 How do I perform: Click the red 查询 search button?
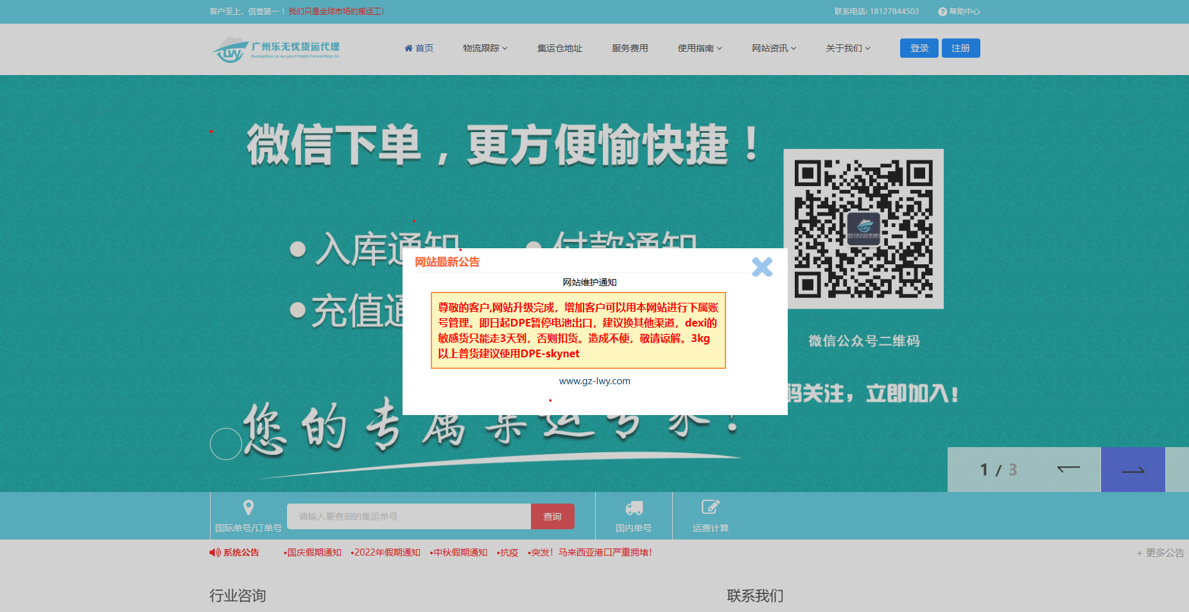[x=552, y=516]
